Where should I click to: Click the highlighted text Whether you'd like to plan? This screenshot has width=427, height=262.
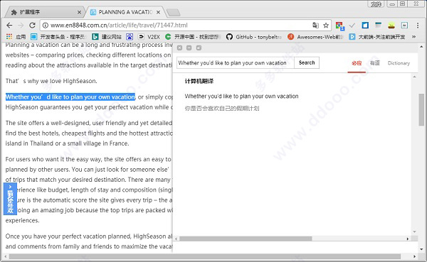coord(70,97)
